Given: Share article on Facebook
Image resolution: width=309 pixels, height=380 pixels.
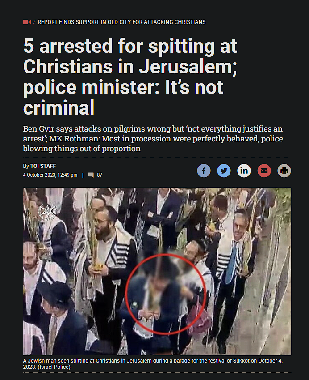Looking at the screenshot, I should click(x=204, y=171).
